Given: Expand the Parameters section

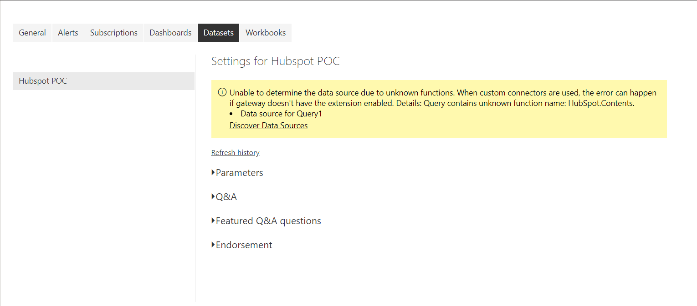Looking at the screenshot, I should coord(239,173).
